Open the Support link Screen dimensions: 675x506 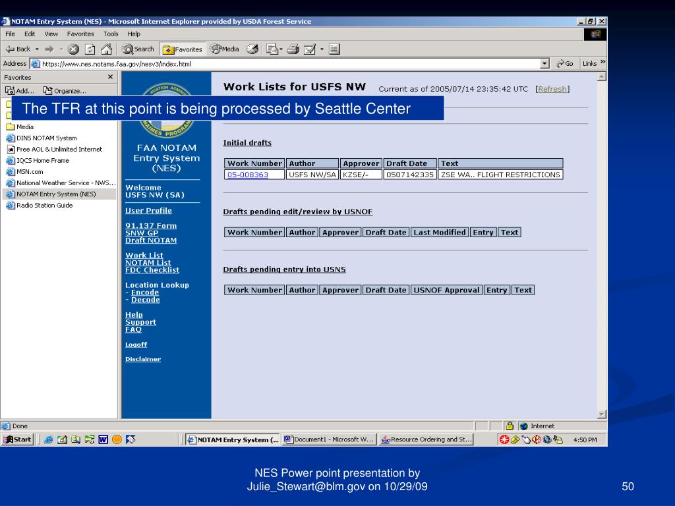pos(140,322)
